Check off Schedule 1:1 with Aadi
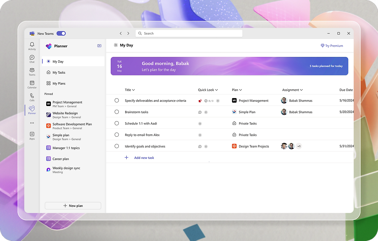 click(x=117, y=123)
